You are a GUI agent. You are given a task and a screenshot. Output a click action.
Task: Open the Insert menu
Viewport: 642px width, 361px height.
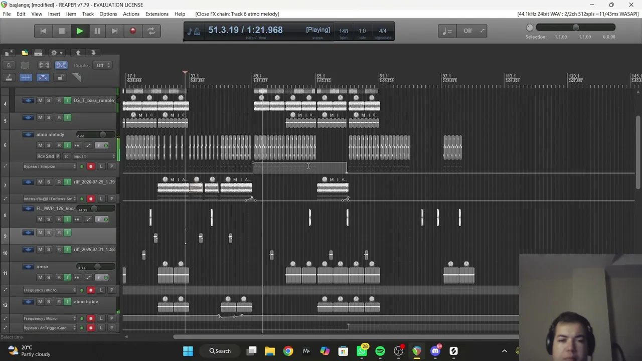tap(54, 14)
